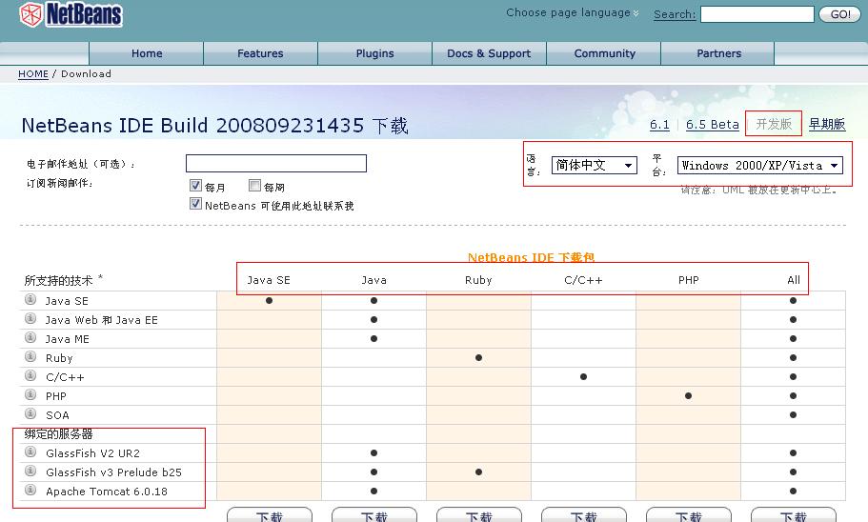Open info icon for SOA row
The image size is (868, 522).
[30, 414]
